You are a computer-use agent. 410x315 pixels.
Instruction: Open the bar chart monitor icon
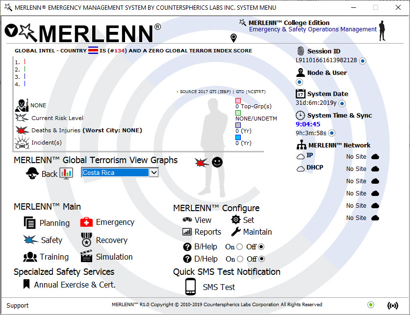(x=66, y=173)
